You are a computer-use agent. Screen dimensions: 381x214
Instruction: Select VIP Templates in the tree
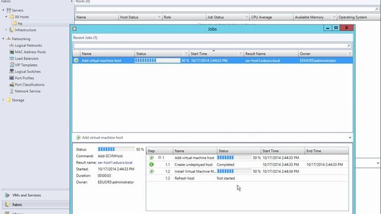tap(26, 65)
